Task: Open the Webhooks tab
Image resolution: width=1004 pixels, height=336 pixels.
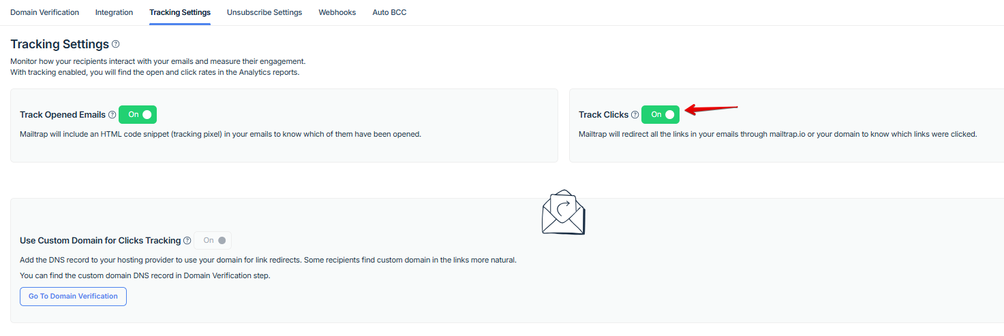Action: click(x=337, y=12)
